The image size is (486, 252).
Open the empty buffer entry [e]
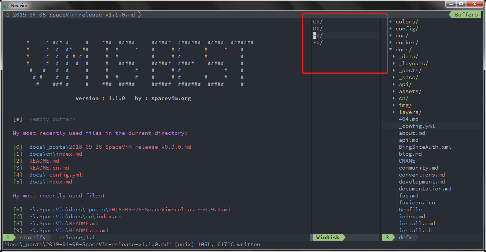point(44,119)
